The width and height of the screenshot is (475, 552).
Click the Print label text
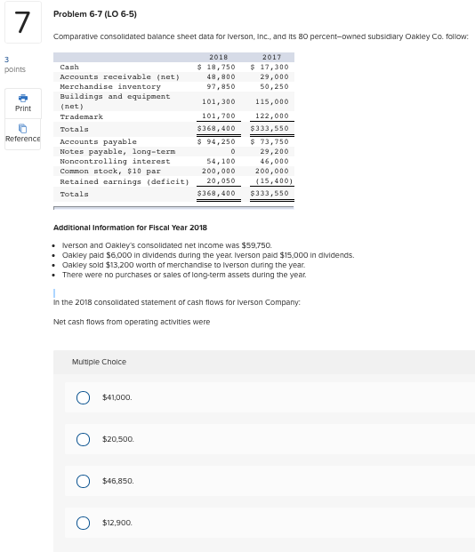click(23, 108)
